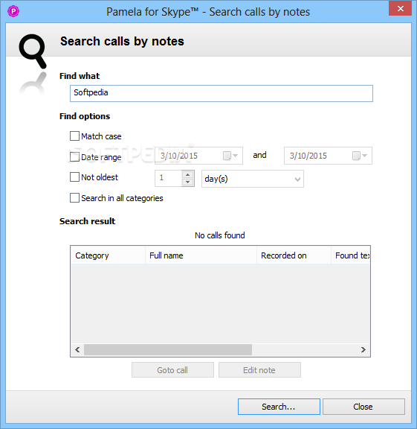
Task: Click the Pamela app icon in title bar
Action: point(13,11)
